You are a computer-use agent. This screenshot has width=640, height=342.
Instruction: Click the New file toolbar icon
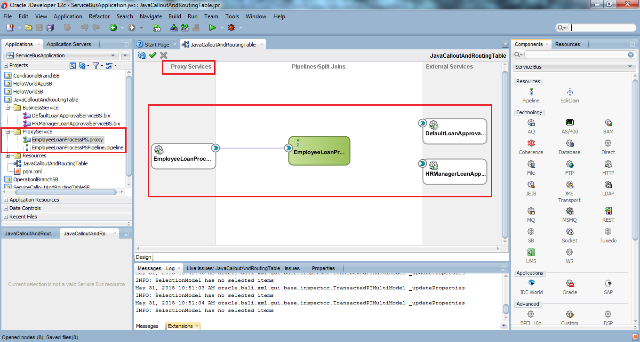[9, 28]
